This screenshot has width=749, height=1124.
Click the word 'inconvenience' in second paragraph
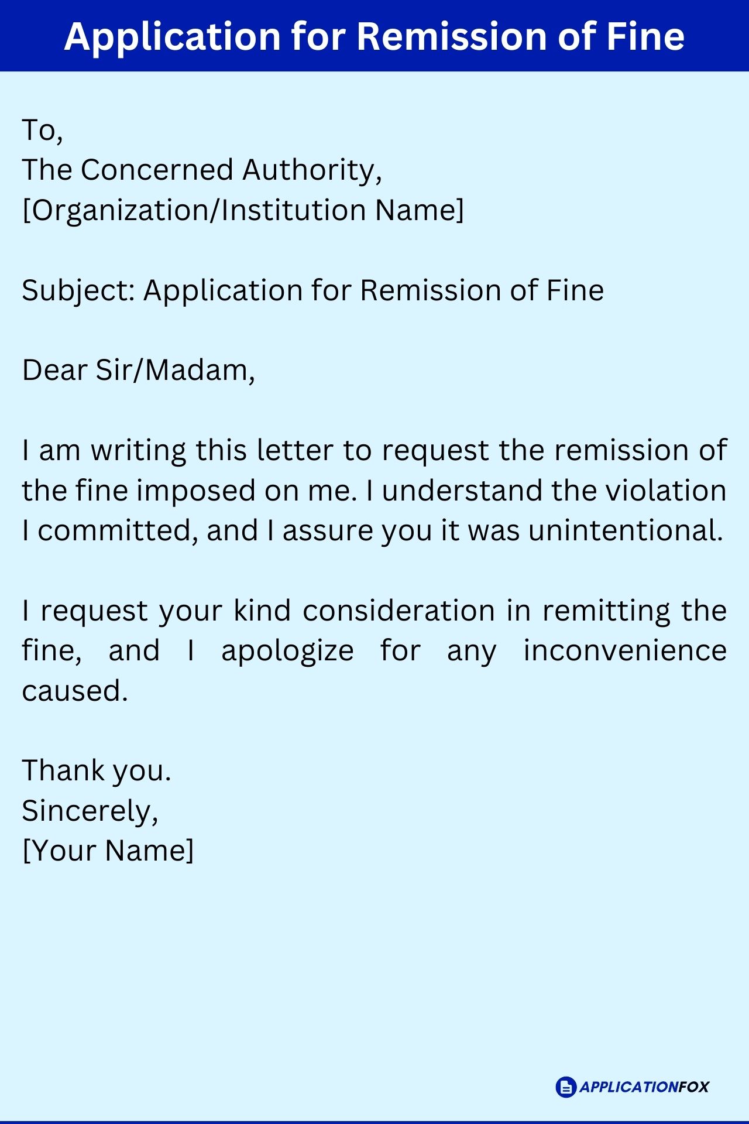(625, 651)
